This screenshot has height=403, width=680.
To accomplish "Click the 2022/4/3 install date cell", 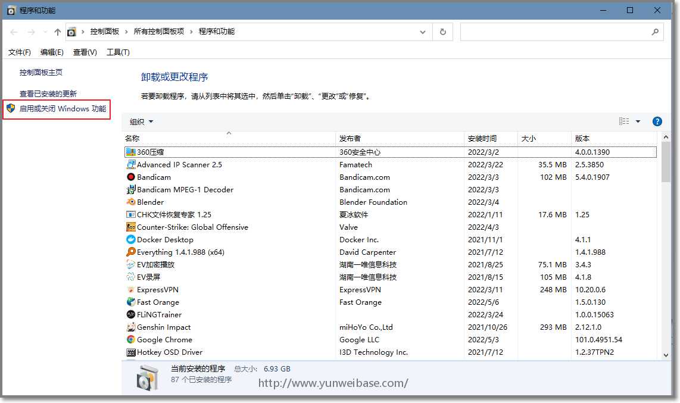I will click(x=483, y=227).
